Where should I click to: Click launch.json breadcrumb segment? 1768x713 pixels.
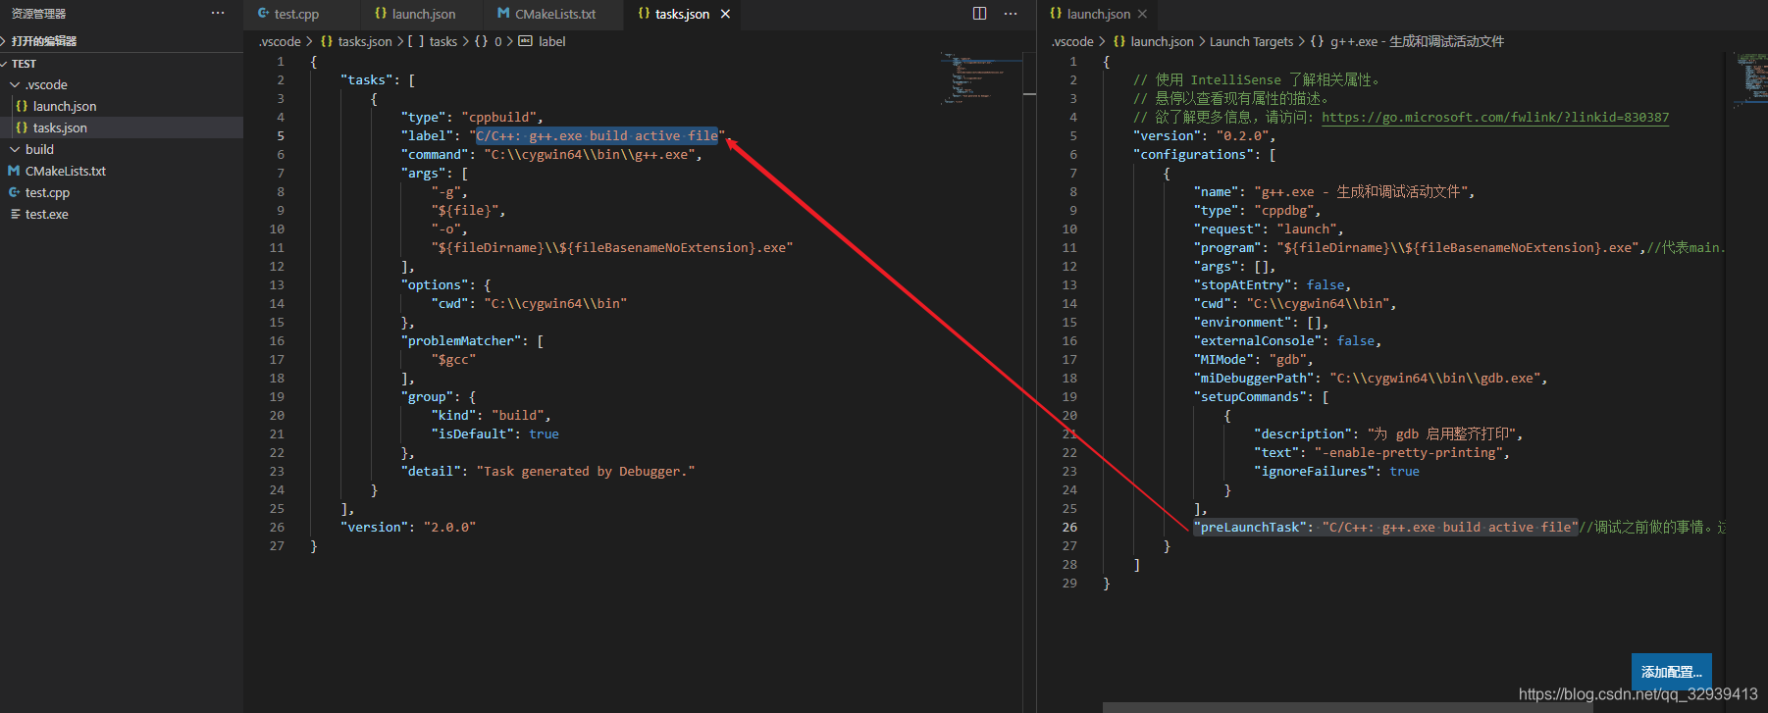[x=1154, y=41]
